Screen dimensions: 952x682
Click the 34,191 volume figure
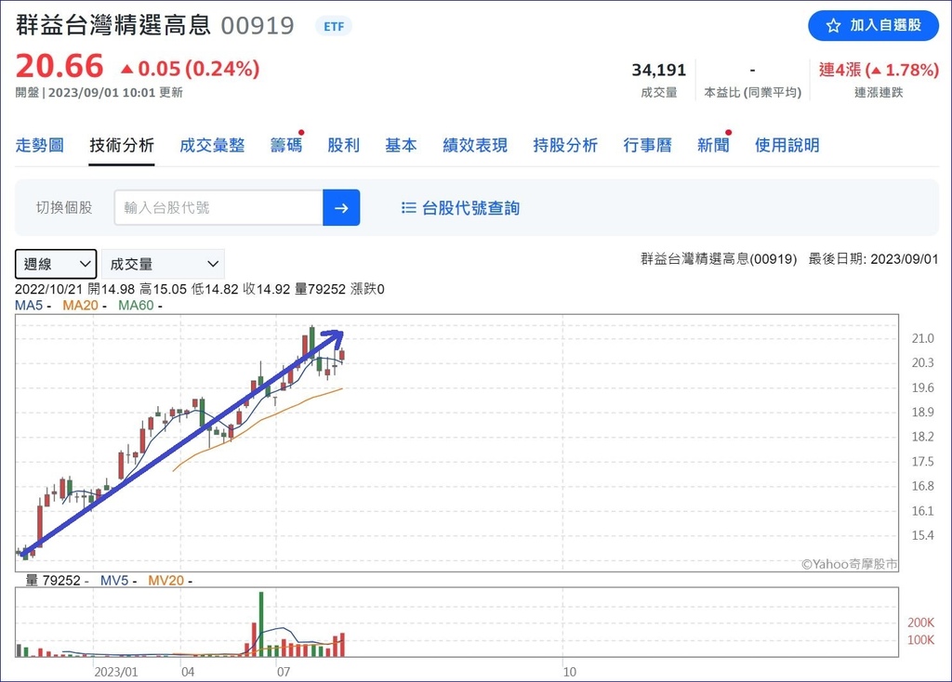point(659,71)
